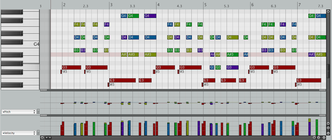The height and width of the screenshot is (140, 332).
Task: Click the horizontal zoom-in plus button at bottom right
Action: coord(318,137)
